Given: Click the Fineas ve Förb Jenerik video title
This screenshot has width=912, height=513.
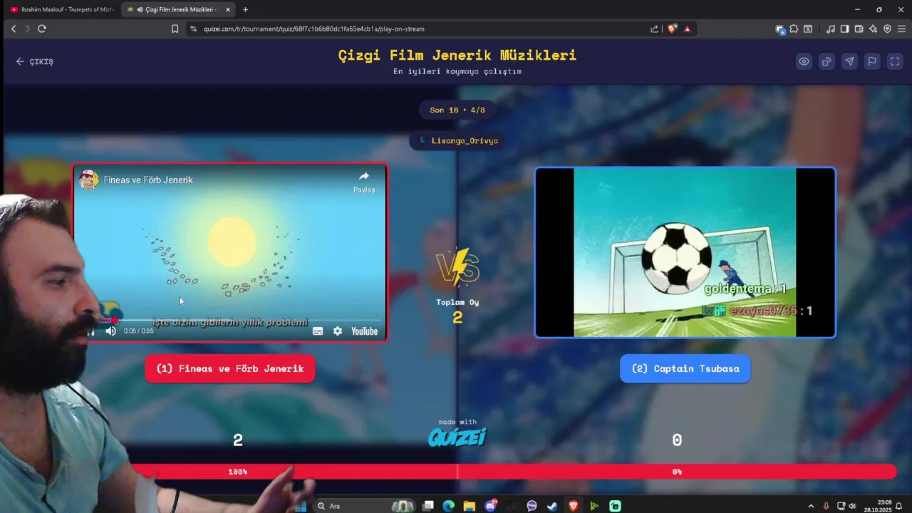Looking at the screenshot, I should 148,180.
